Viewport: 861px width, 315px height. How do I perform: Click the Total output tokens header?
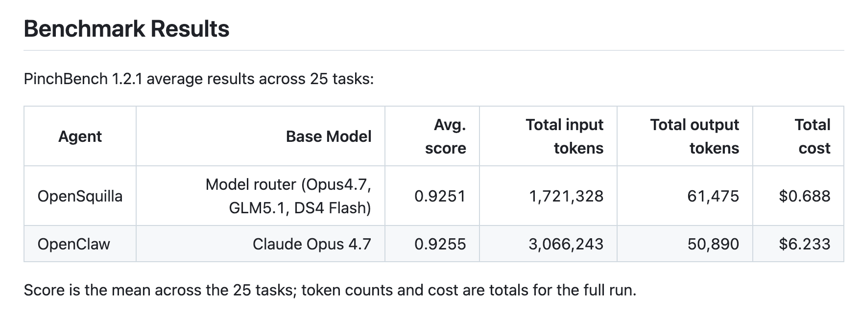pos(694,136)
